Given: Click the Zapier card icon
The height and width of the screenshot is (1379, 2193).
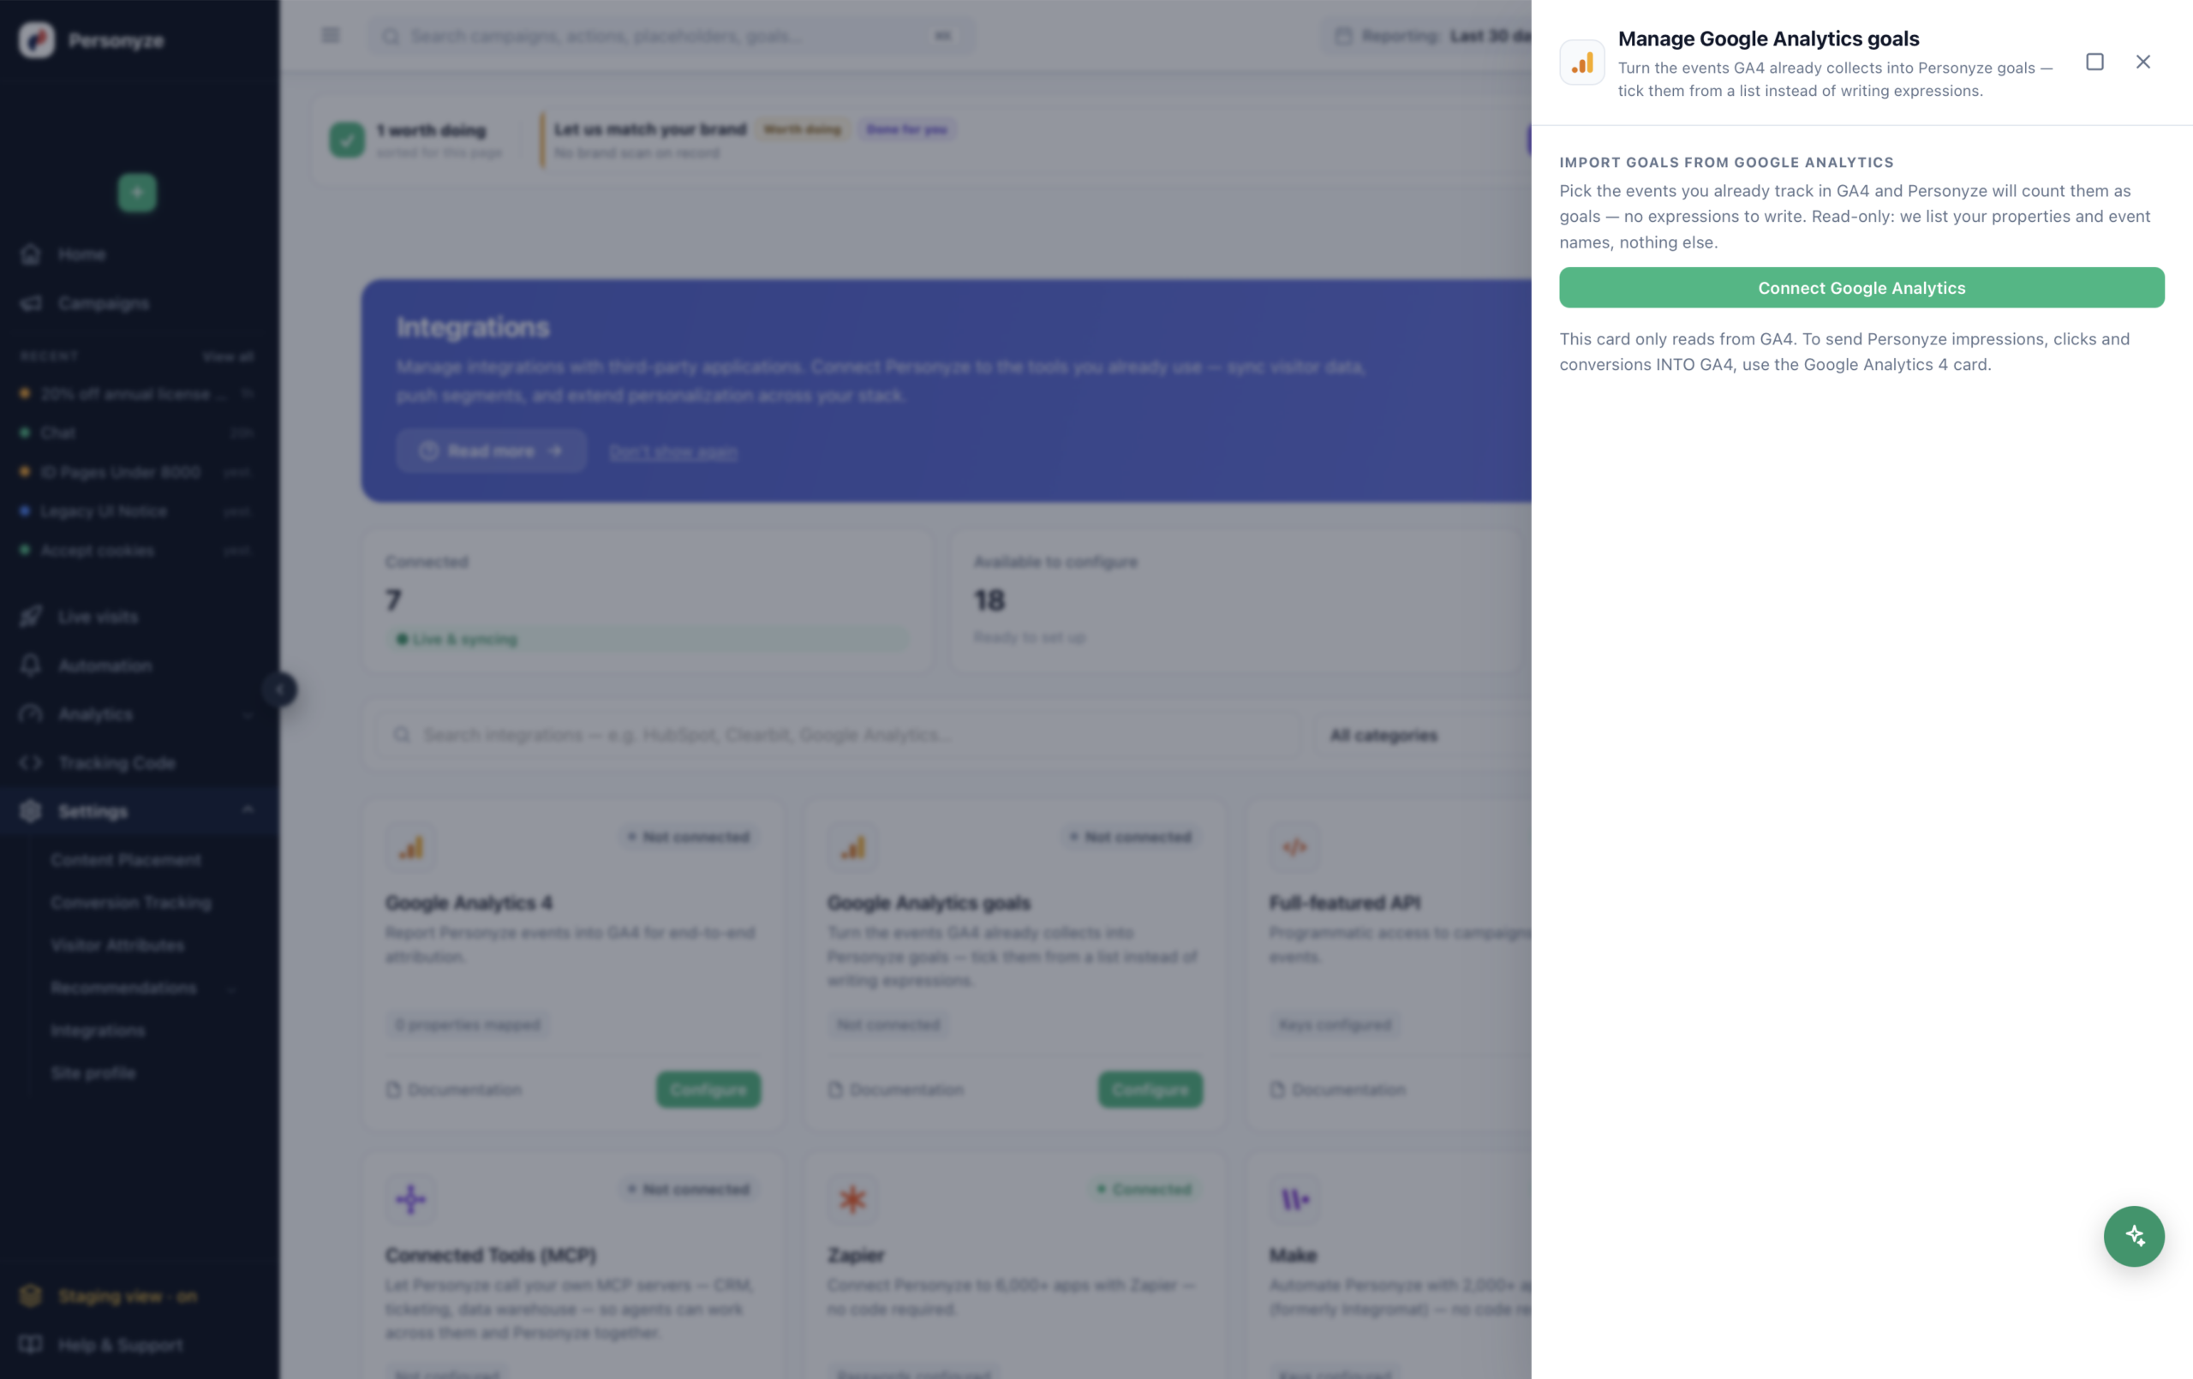Looking at the screenshot, I should (x=852, y=1200).
